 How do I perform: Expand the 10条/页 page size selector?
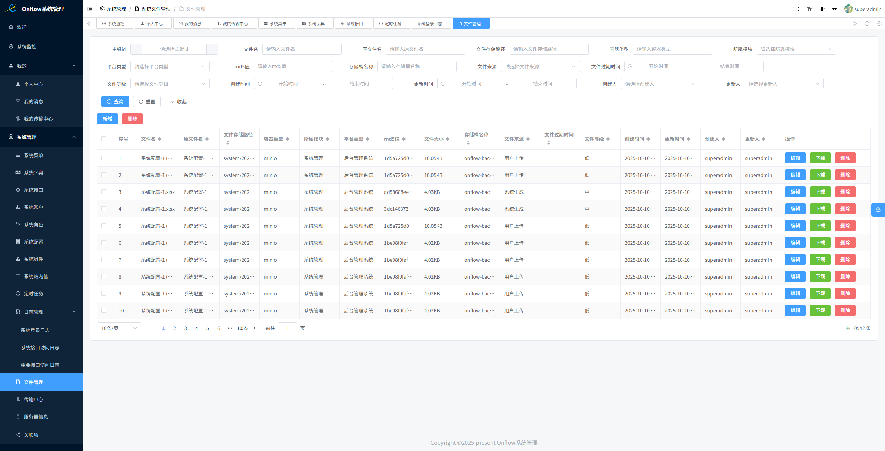click(x=119, y=328)
